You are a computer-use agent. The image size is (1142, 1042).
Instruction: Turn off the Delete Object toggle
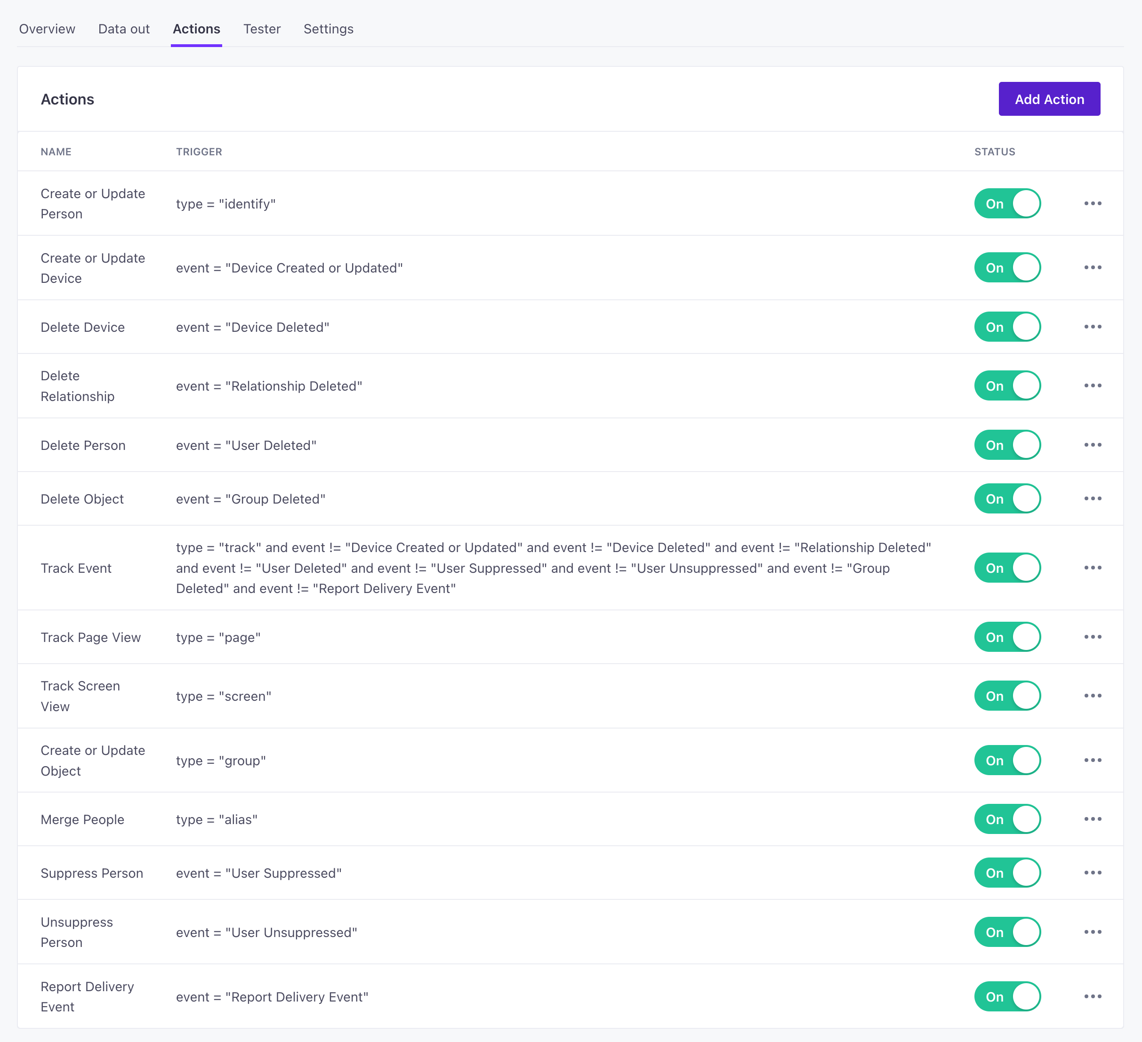point(1007,499)
